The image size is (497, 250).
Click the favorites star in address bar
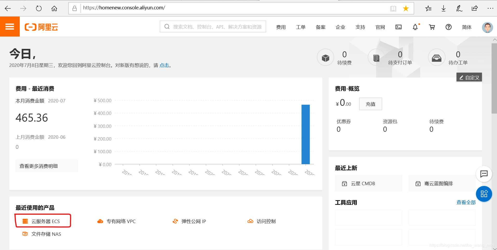[406, 9]
